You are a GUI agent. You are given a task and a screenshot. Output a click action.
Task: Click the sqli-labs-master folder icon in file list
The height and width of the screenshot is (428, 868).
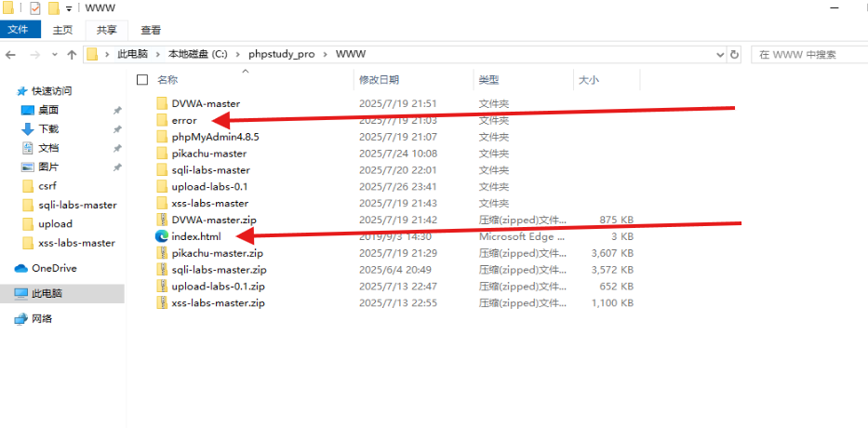[x=162, y=170]
